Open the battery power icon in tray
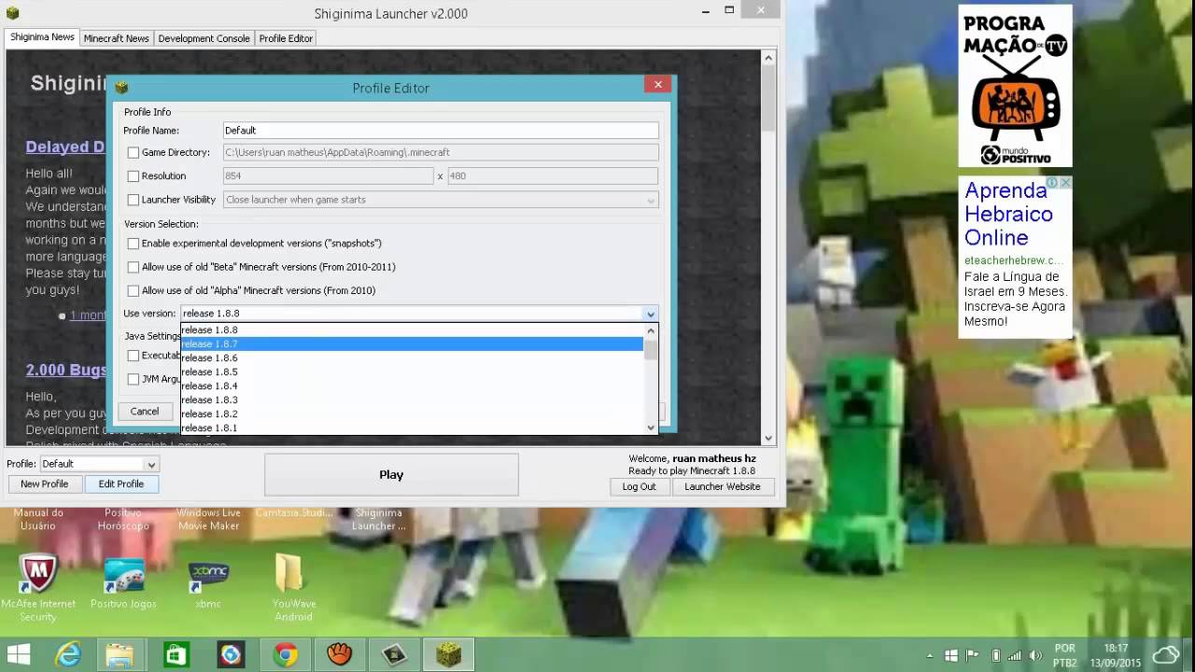1195x672 pixels. [x=995, y=655]
